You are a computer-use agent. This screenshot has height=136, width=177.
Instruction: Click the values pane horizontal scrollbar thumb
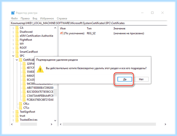point(109,124)
